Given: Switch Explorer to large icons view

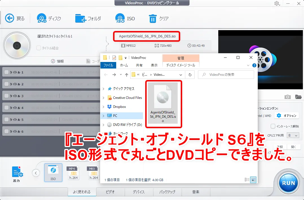Looking at the screenshot, I should coord(254,180).
